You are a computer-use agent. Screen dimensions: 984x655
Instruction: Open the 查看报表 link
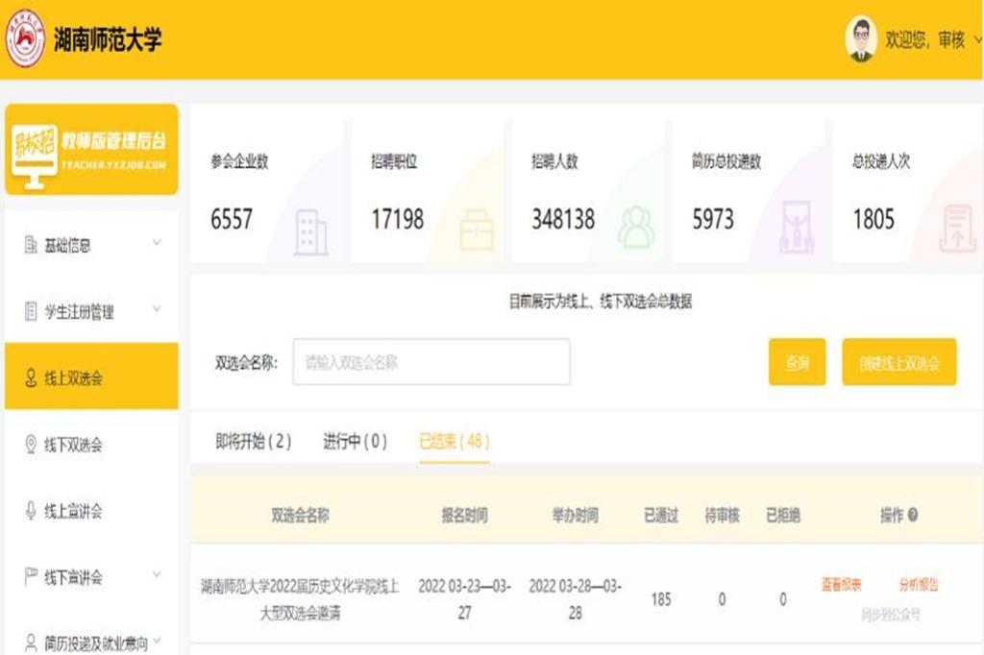point(841,585)
